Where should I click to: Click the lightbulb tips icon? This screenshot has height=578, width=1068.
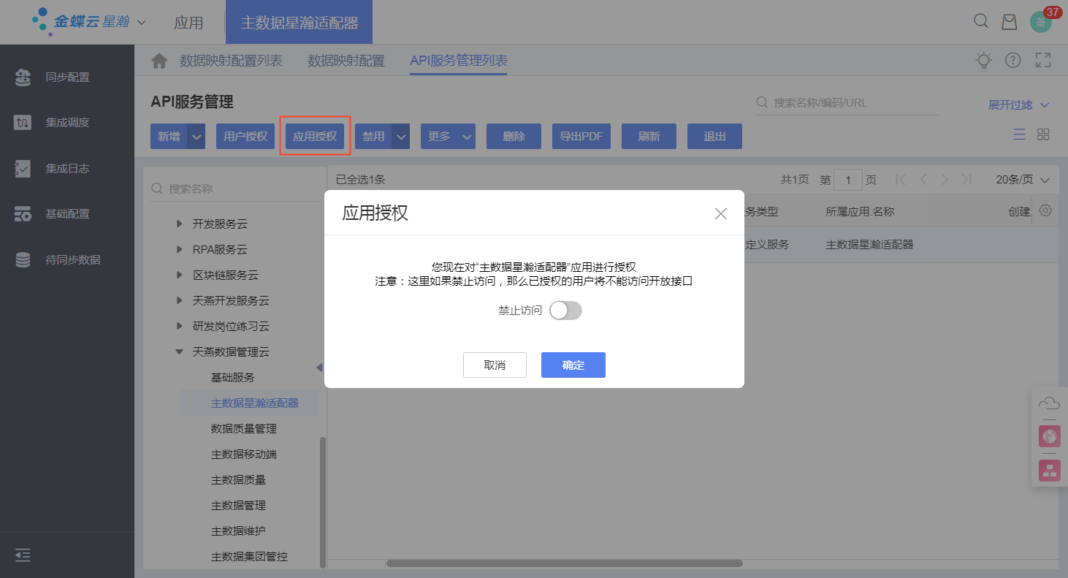click(984, 61)
